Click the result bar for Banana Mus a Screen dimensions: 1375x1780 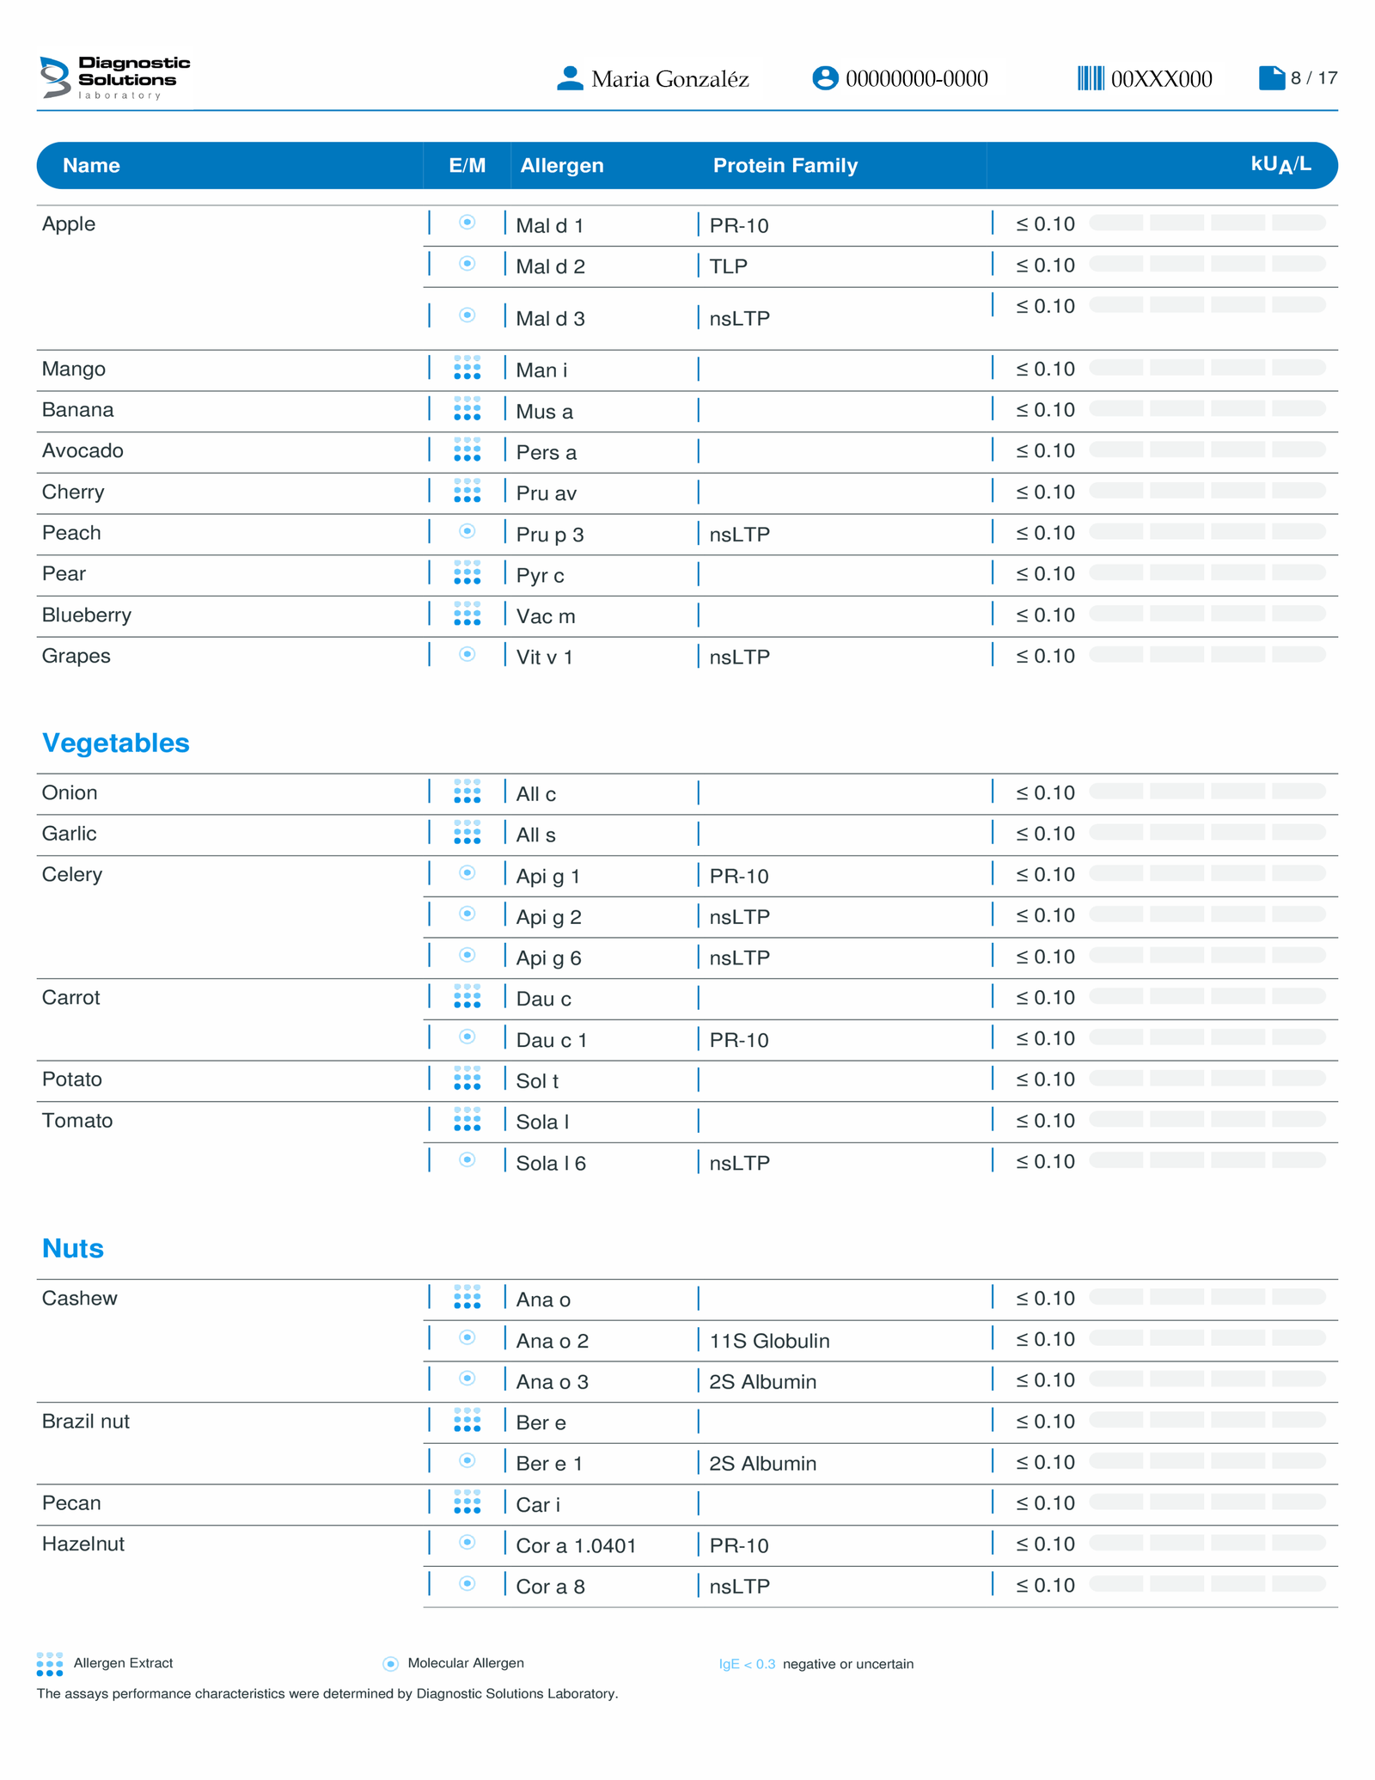pyautogui.click(x=1207, y=409)
